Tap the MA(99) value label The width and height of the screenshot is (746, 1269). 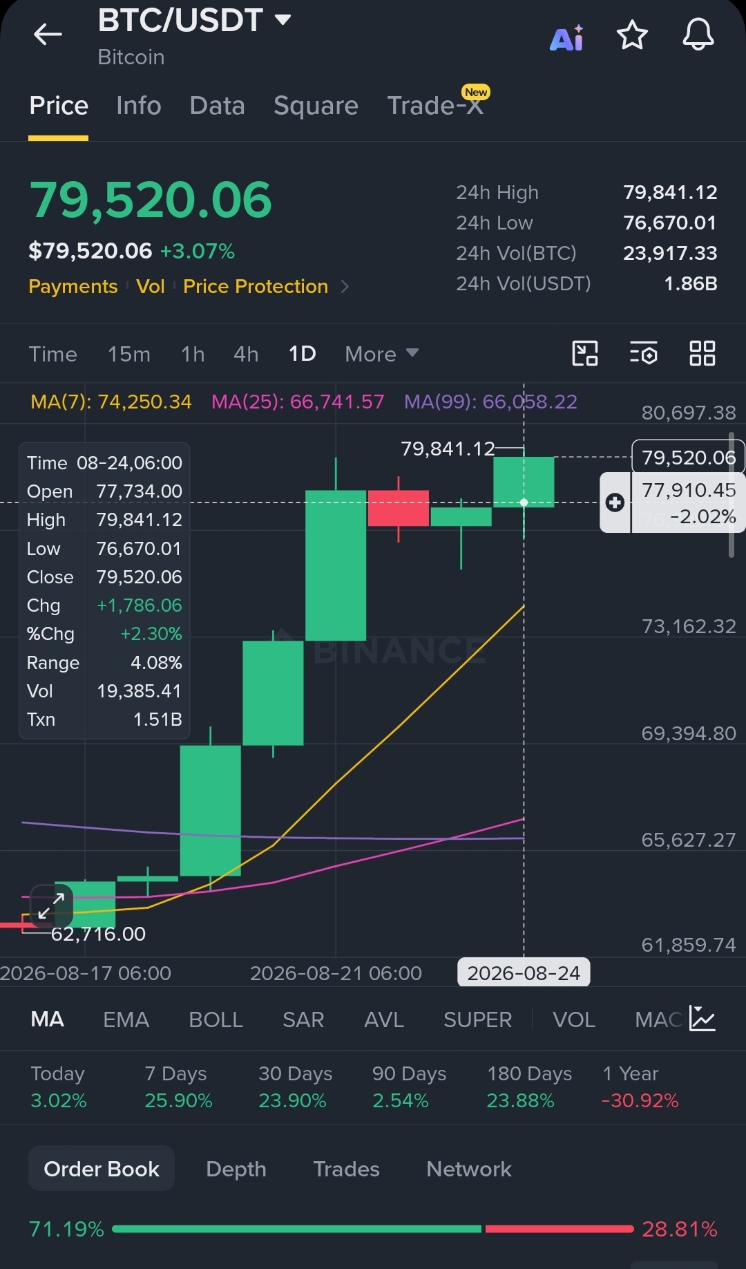tap(490, 402)
